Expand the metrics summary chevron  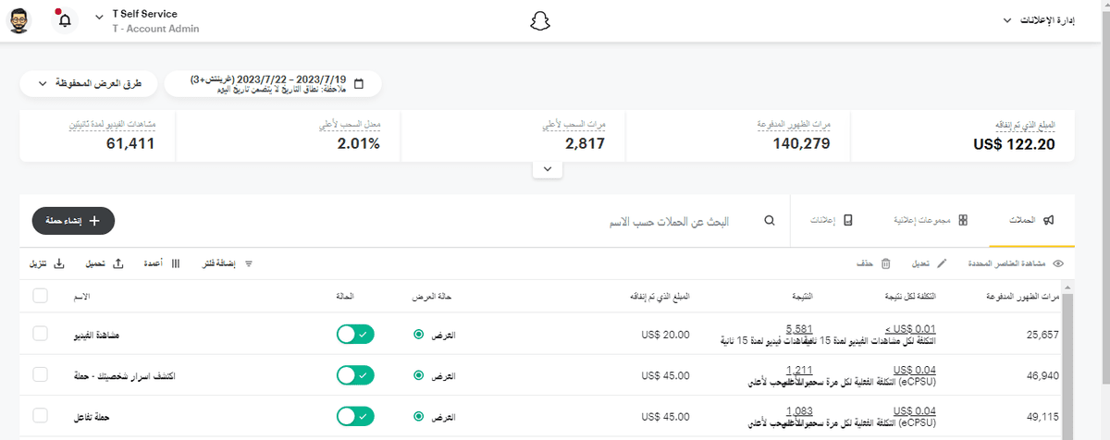click(548, 169)
